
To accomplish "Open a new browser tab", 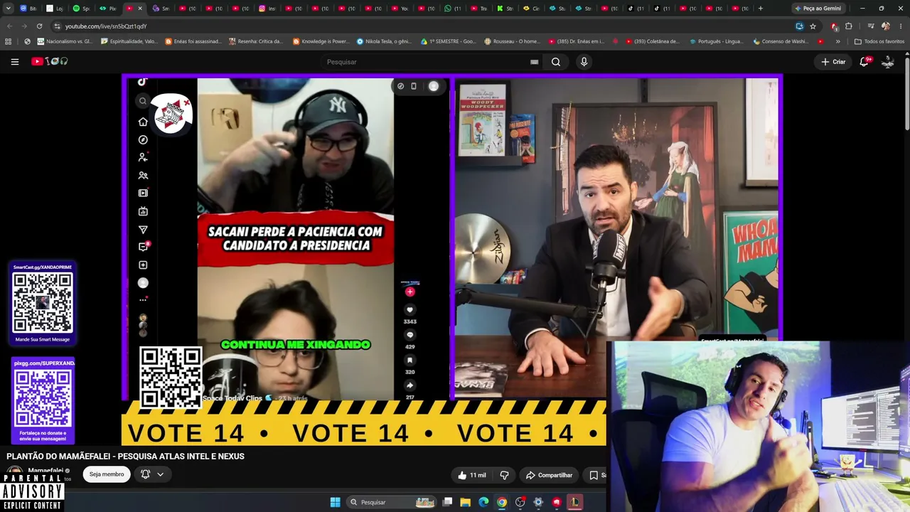I will point(760,9).
